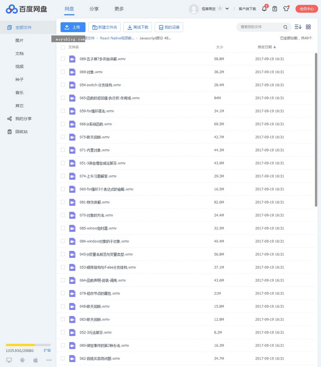Viewport: 321px width, 367px height.
Task: Click video icon of 062-百钱买百鸡问题.wmv
Action: tap(72, 359)
